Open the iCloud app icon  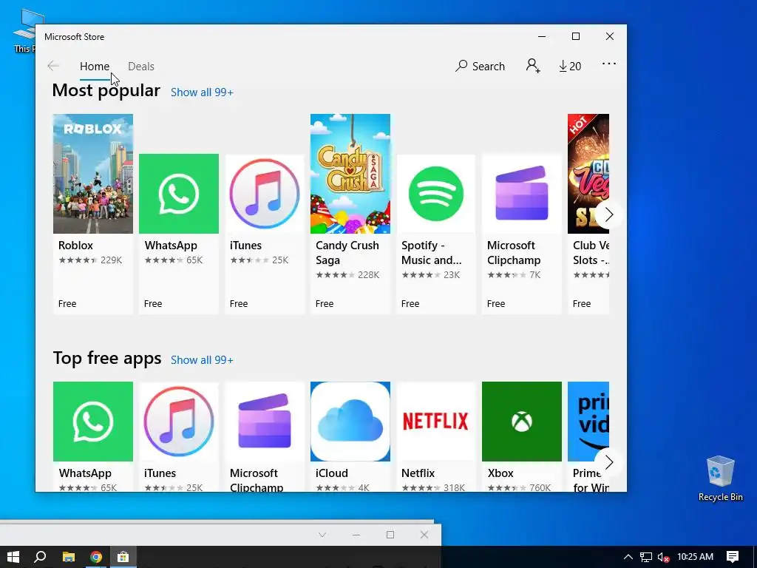click(x=350, y=422)
